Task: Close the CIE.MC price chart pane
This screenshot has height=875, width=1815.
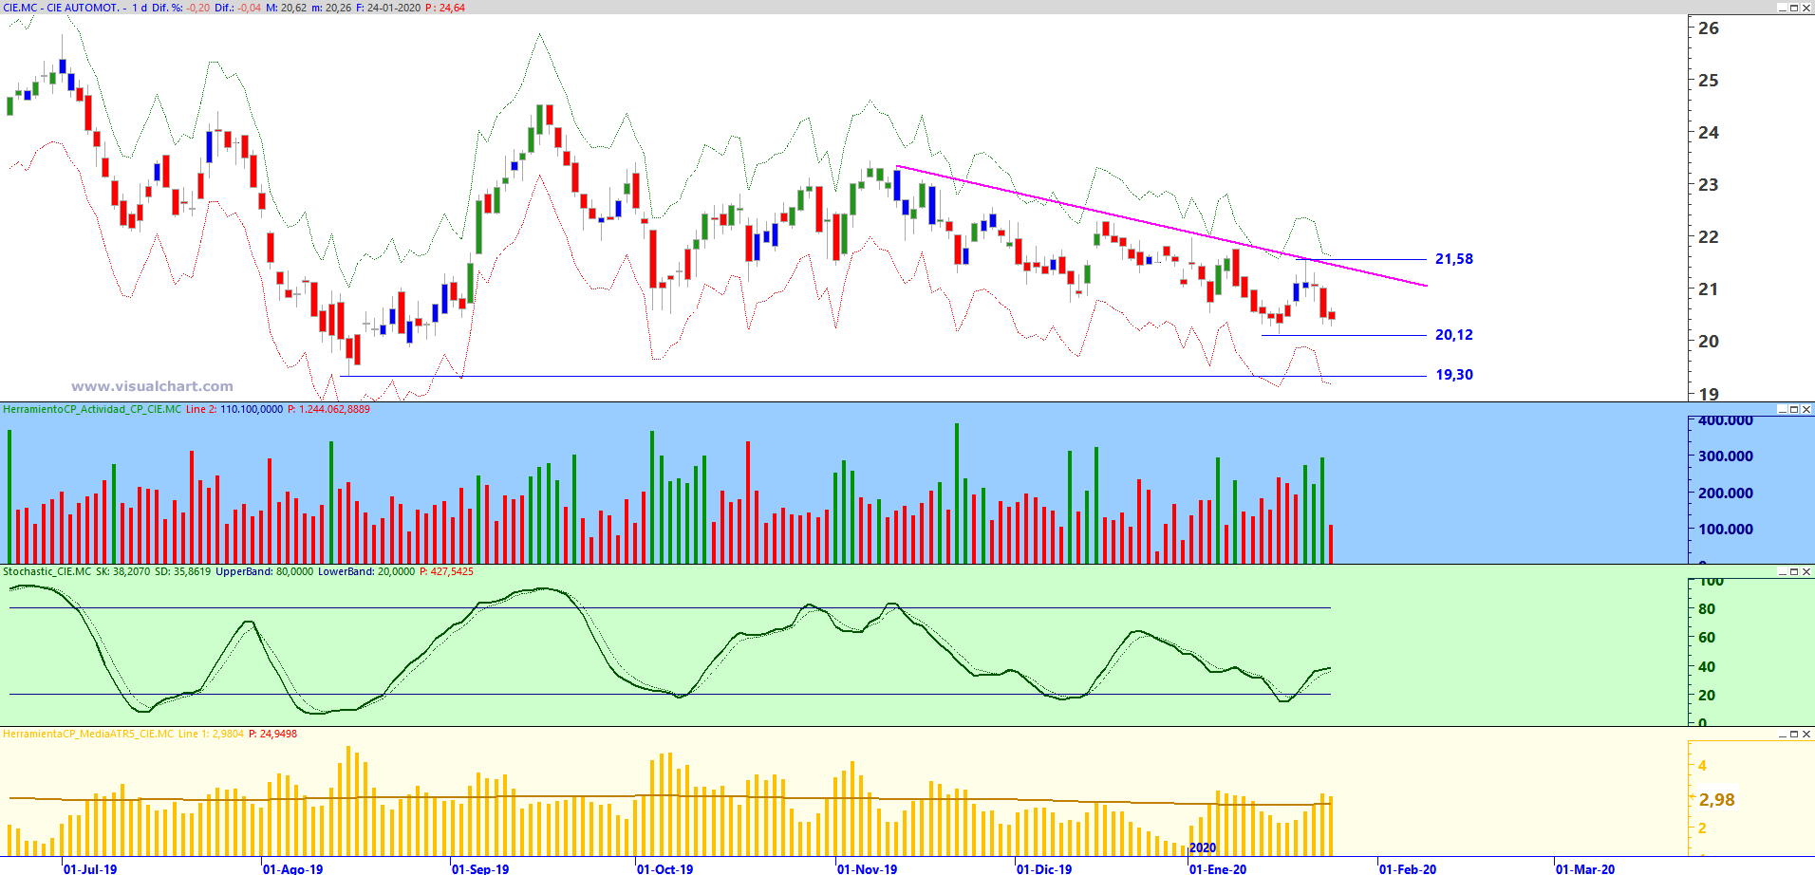Action: (1806, 8)
